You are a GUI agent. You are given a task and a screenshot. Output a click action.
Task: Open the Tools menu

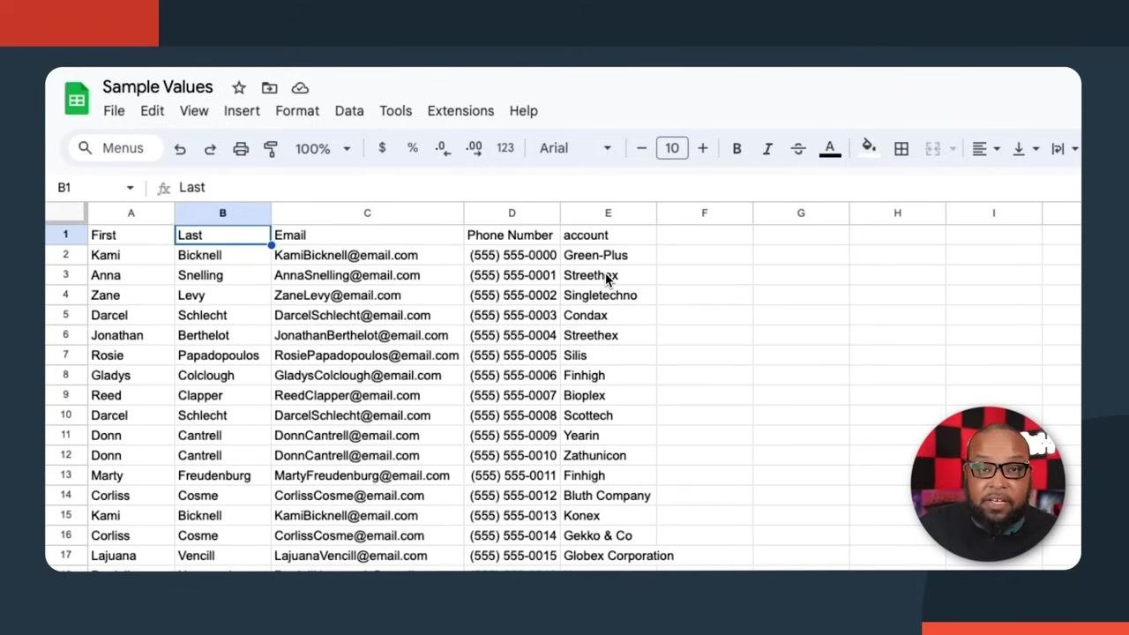(x=396, y=111)
